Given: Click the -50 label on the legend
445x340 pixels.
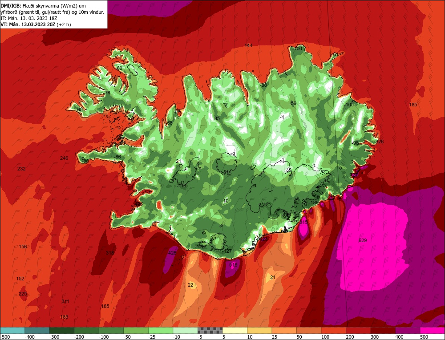Looking at the screenshot, I should [128, 337].
